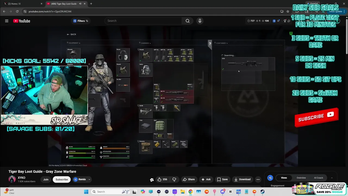
Task: Switch to the AI Coach tab
Action: tap(318, 178)
